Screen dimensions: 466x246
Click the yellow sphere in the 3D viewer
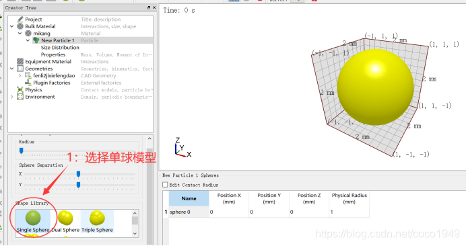(x=375, y=87)
